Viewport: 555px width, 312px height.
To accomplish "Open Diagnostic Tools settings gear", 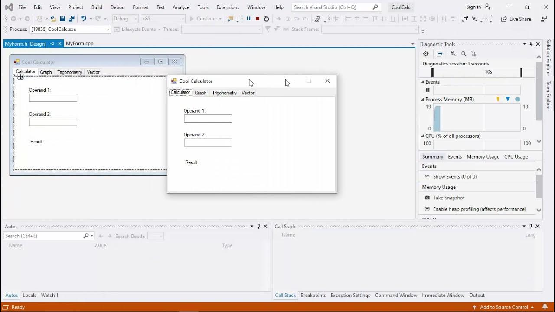I will (x=426, y=54).
